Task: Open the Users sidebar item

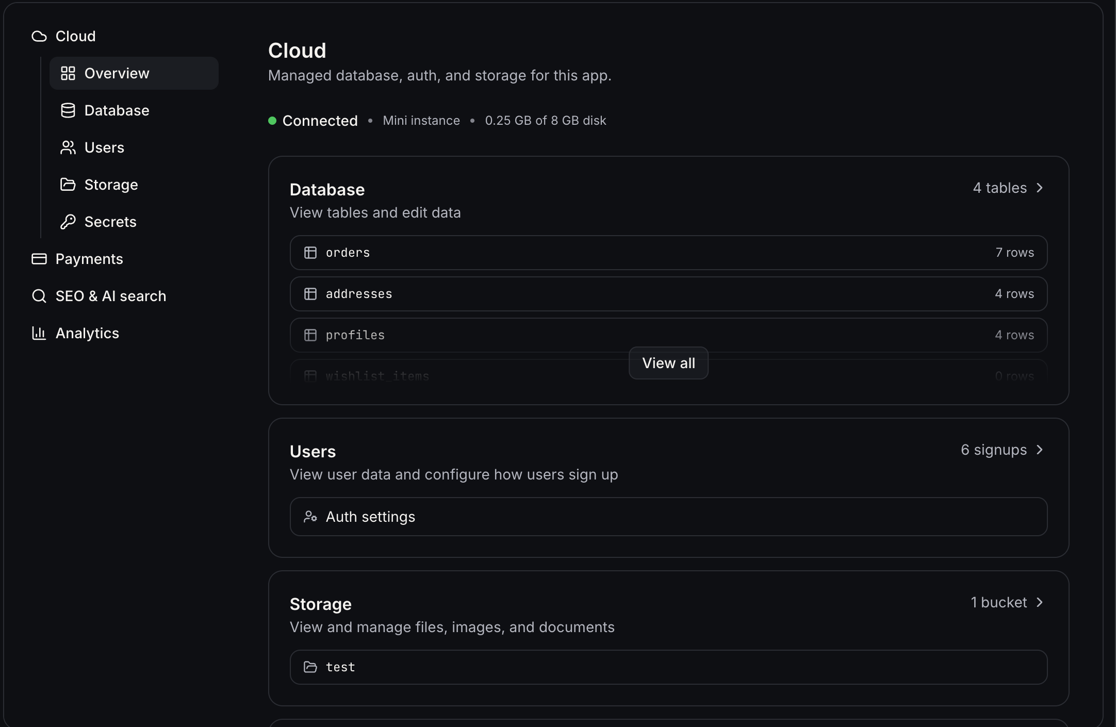Action: click(x=134, y=147)
